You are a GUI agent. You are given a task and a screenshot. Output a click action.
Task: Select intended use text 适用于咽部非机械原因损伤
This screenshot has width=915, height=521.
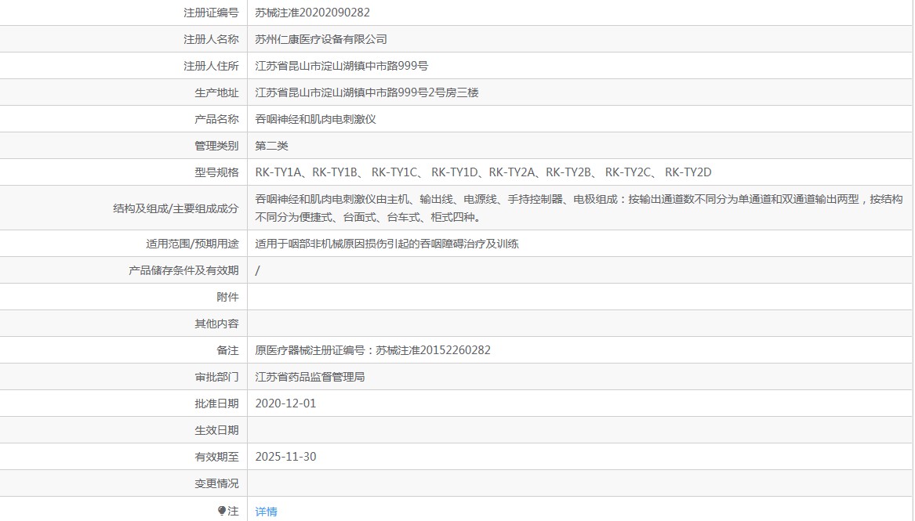tap(387, 244)
